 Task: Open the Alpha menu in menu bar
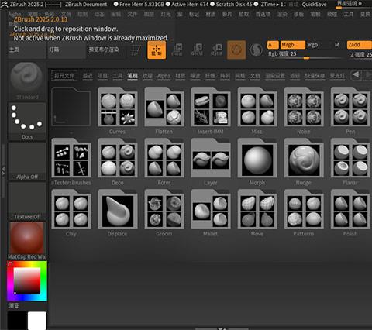point(15,14)
